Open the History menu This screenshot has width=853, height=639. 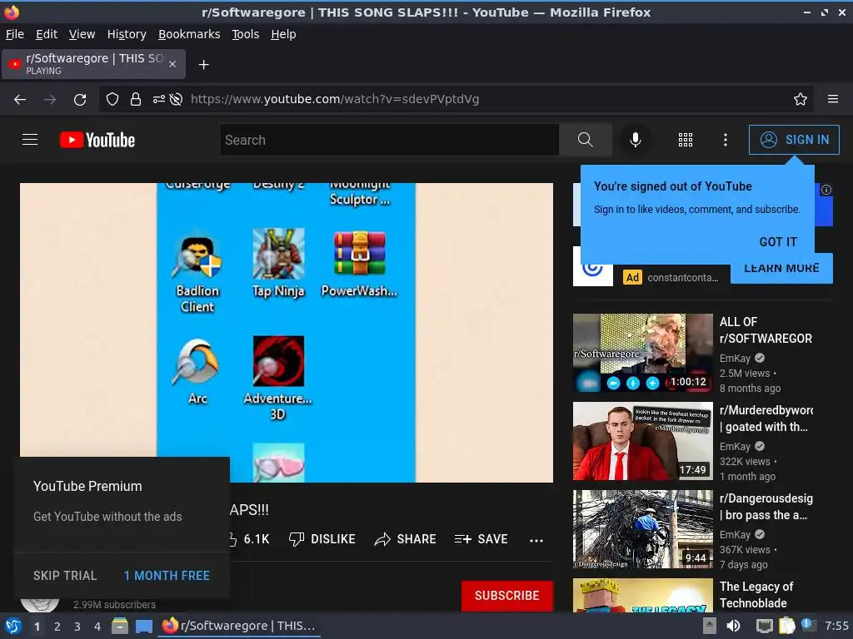(x=127, y=34)
